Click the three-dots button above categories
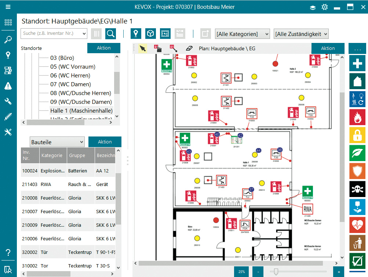 coord(357,48)
